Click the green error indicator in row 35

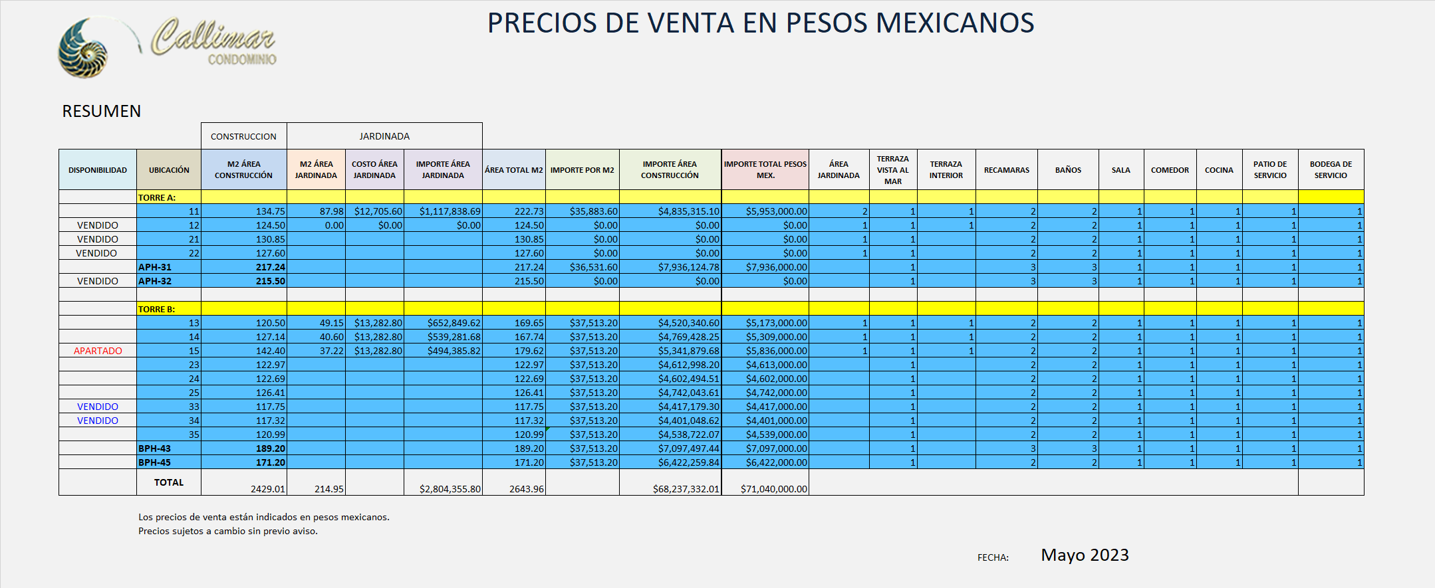point(547,430)
